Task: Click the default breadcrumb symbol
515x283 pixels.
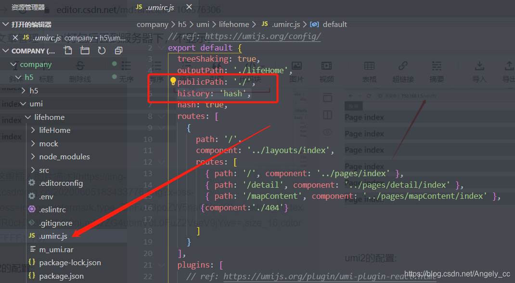Action: (x=335, y=24)
